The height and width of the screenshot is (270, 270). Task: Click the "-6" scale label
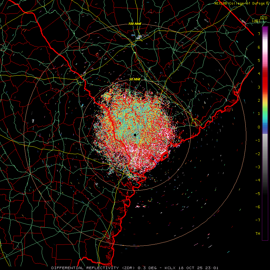click(x=258, y=207)
